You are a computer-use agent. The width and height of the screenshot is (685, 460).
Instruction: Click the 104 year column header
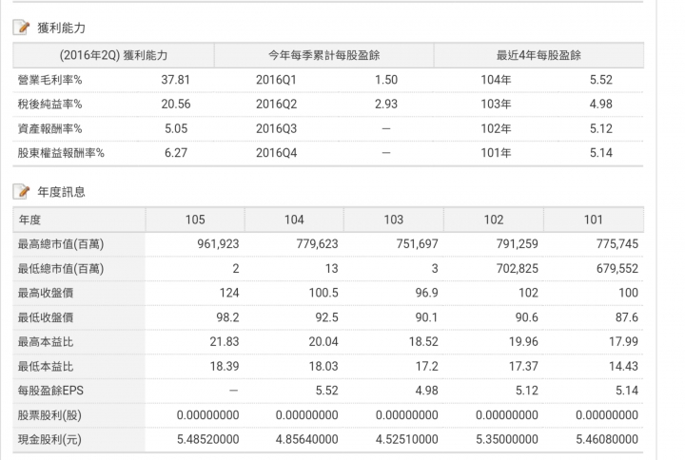tap(294, 220)
